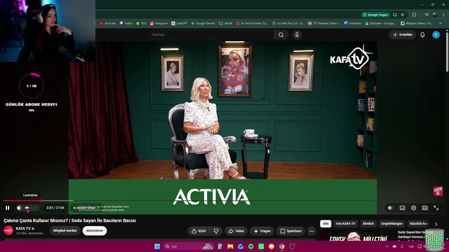The image size is (449, 252).
Task: Focus the 'Suchen' search field
Action: click(211, 35)
